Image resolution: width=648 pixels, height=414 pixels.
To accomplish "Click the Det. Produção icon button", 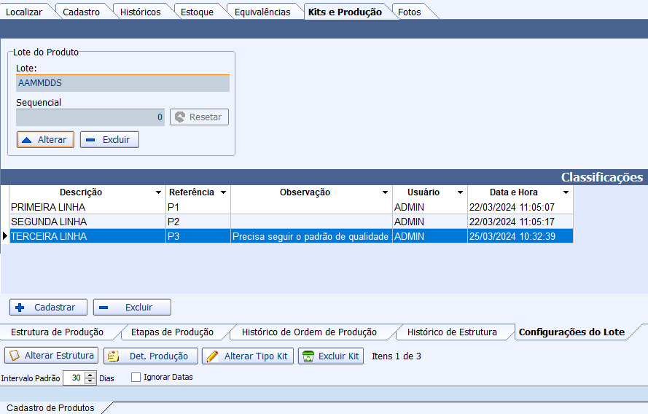I will (114, 356).
